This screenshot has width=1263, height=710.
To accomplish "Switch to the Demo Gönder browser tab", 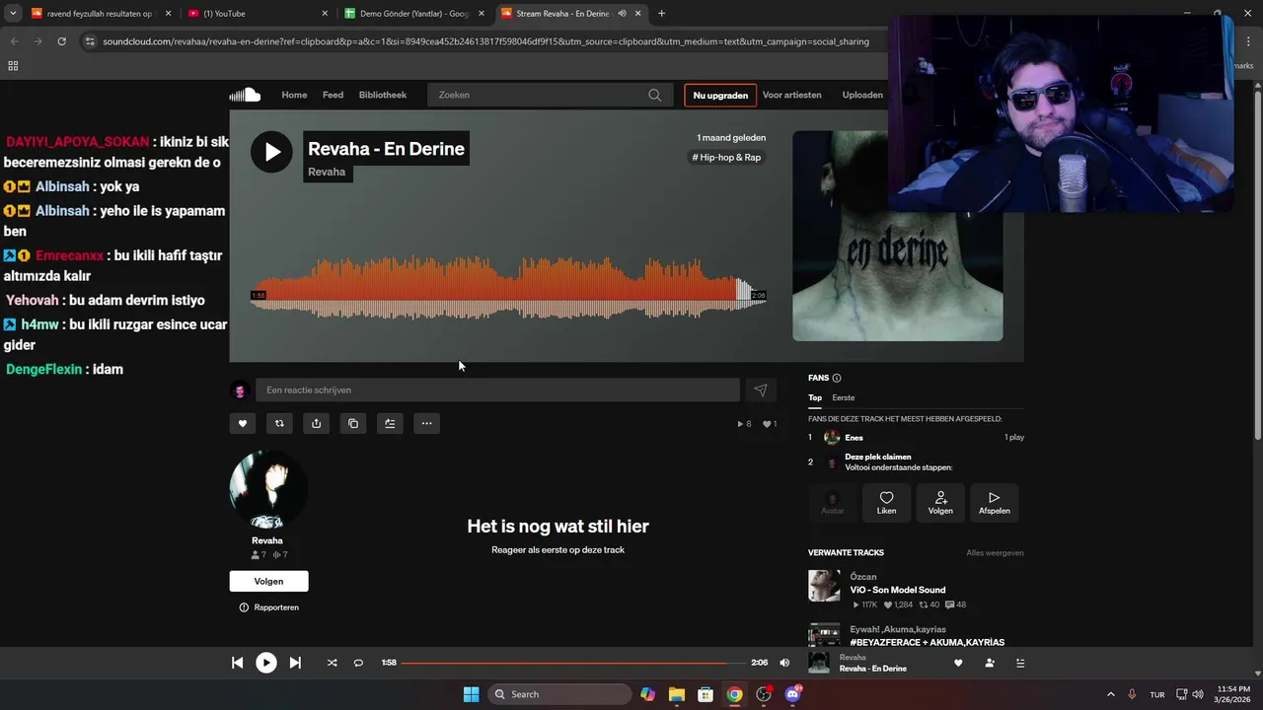I will [414, 14].
